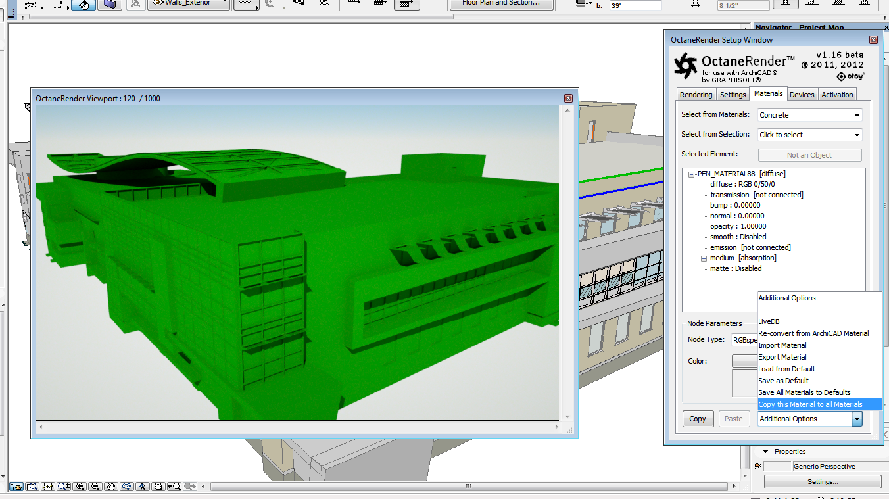Click the Floor Plan and Section button

(503, 3)
